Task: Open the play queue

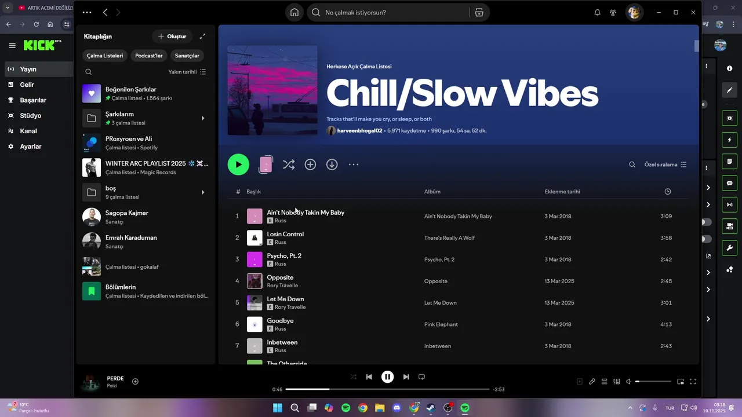Action: pyautogui.click(x=604, y=382)
